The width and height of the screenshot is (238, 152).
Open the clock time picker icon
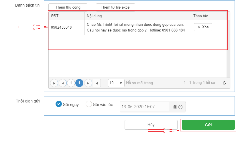pyautogui.click(x=180, y=107)
